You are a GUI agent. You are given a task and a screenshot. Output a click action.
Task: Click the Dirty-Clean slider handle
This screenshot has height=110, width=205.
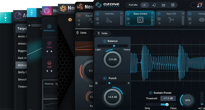[167, 105]
